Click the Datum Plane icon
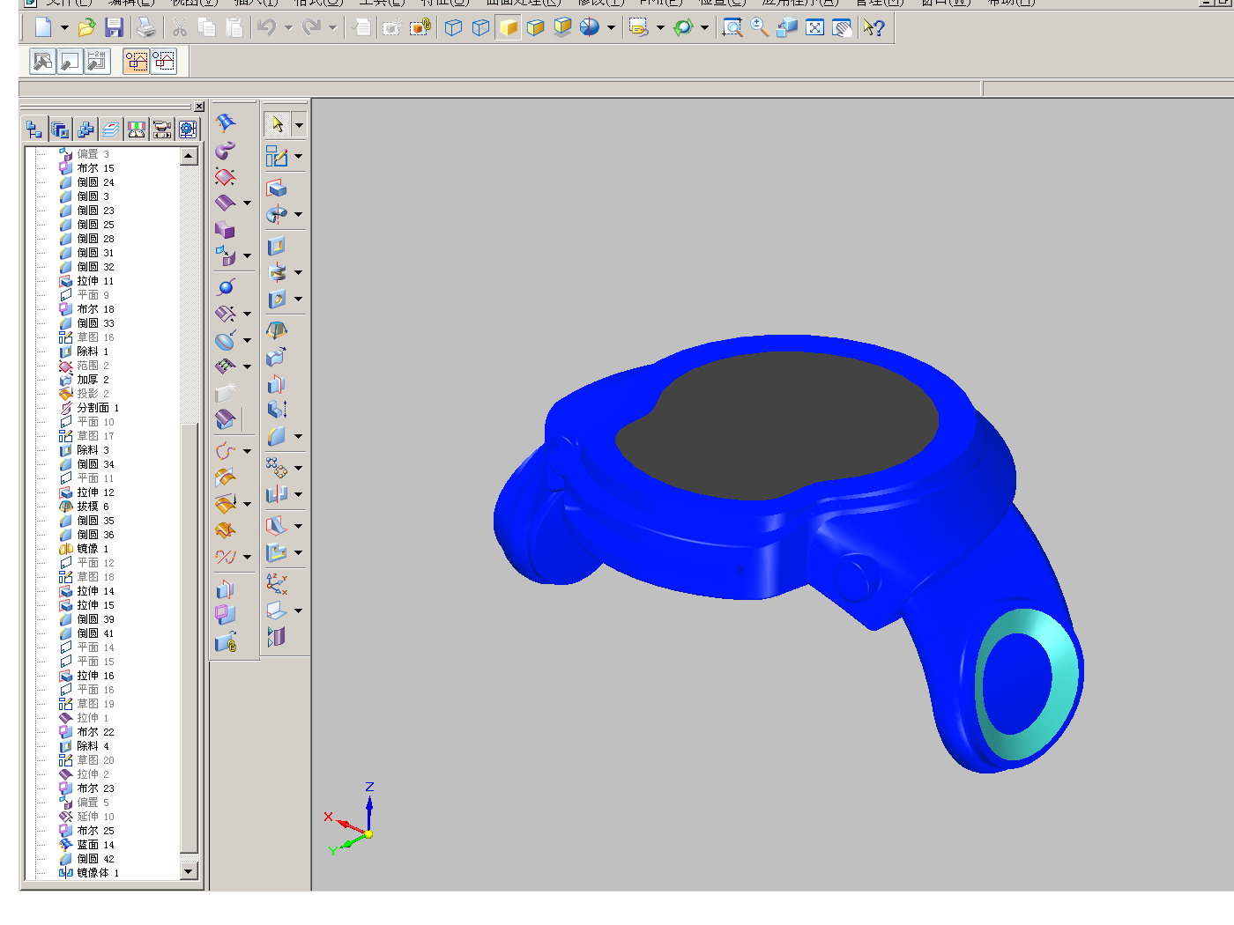The height and width of the screenshot is (925, 1234). 277,610
